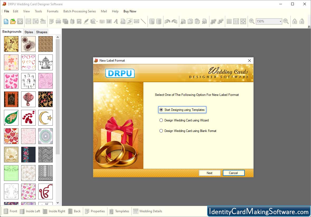Screen dimensions: 311x217
Task: Click the Paste clipboard icon
Action: [197, 21]
